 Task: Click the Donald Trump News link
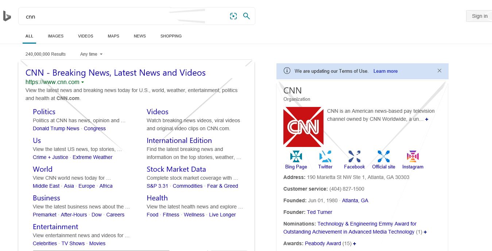click(x=56, y=128)
